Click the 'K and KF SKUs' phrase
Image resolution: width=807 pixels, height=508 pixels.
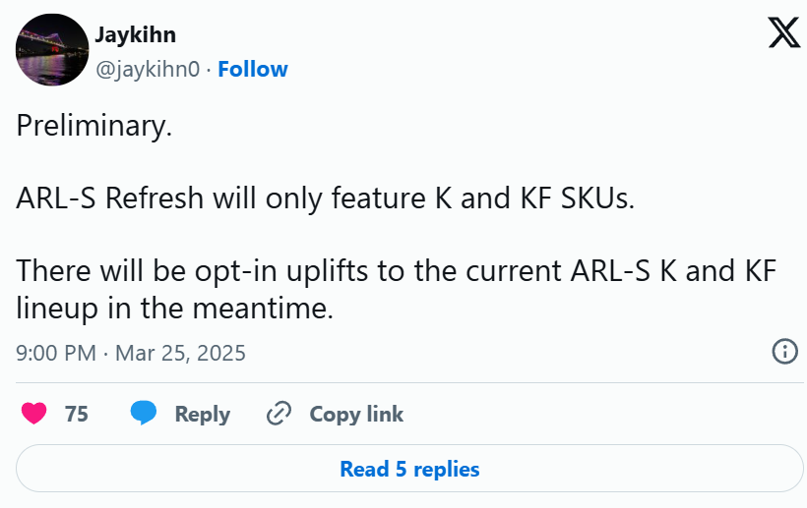tap(534, 198)
